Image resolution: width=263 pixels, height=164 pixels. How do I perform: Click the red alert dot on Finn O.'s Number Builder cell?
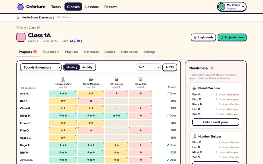click(50, 128)
